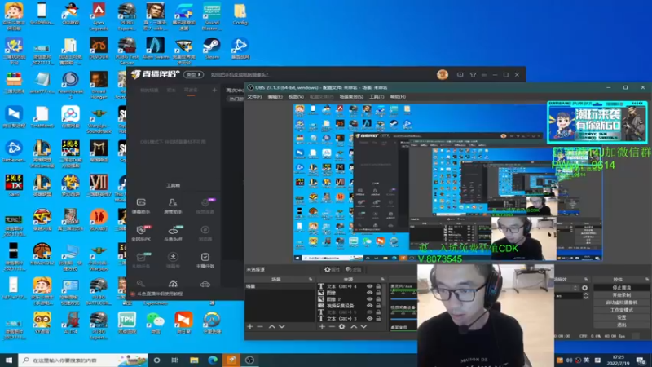Open the filter funnel in 直播伴侣 title bar
Screen dimensions: 652x367
click(473, 75)
